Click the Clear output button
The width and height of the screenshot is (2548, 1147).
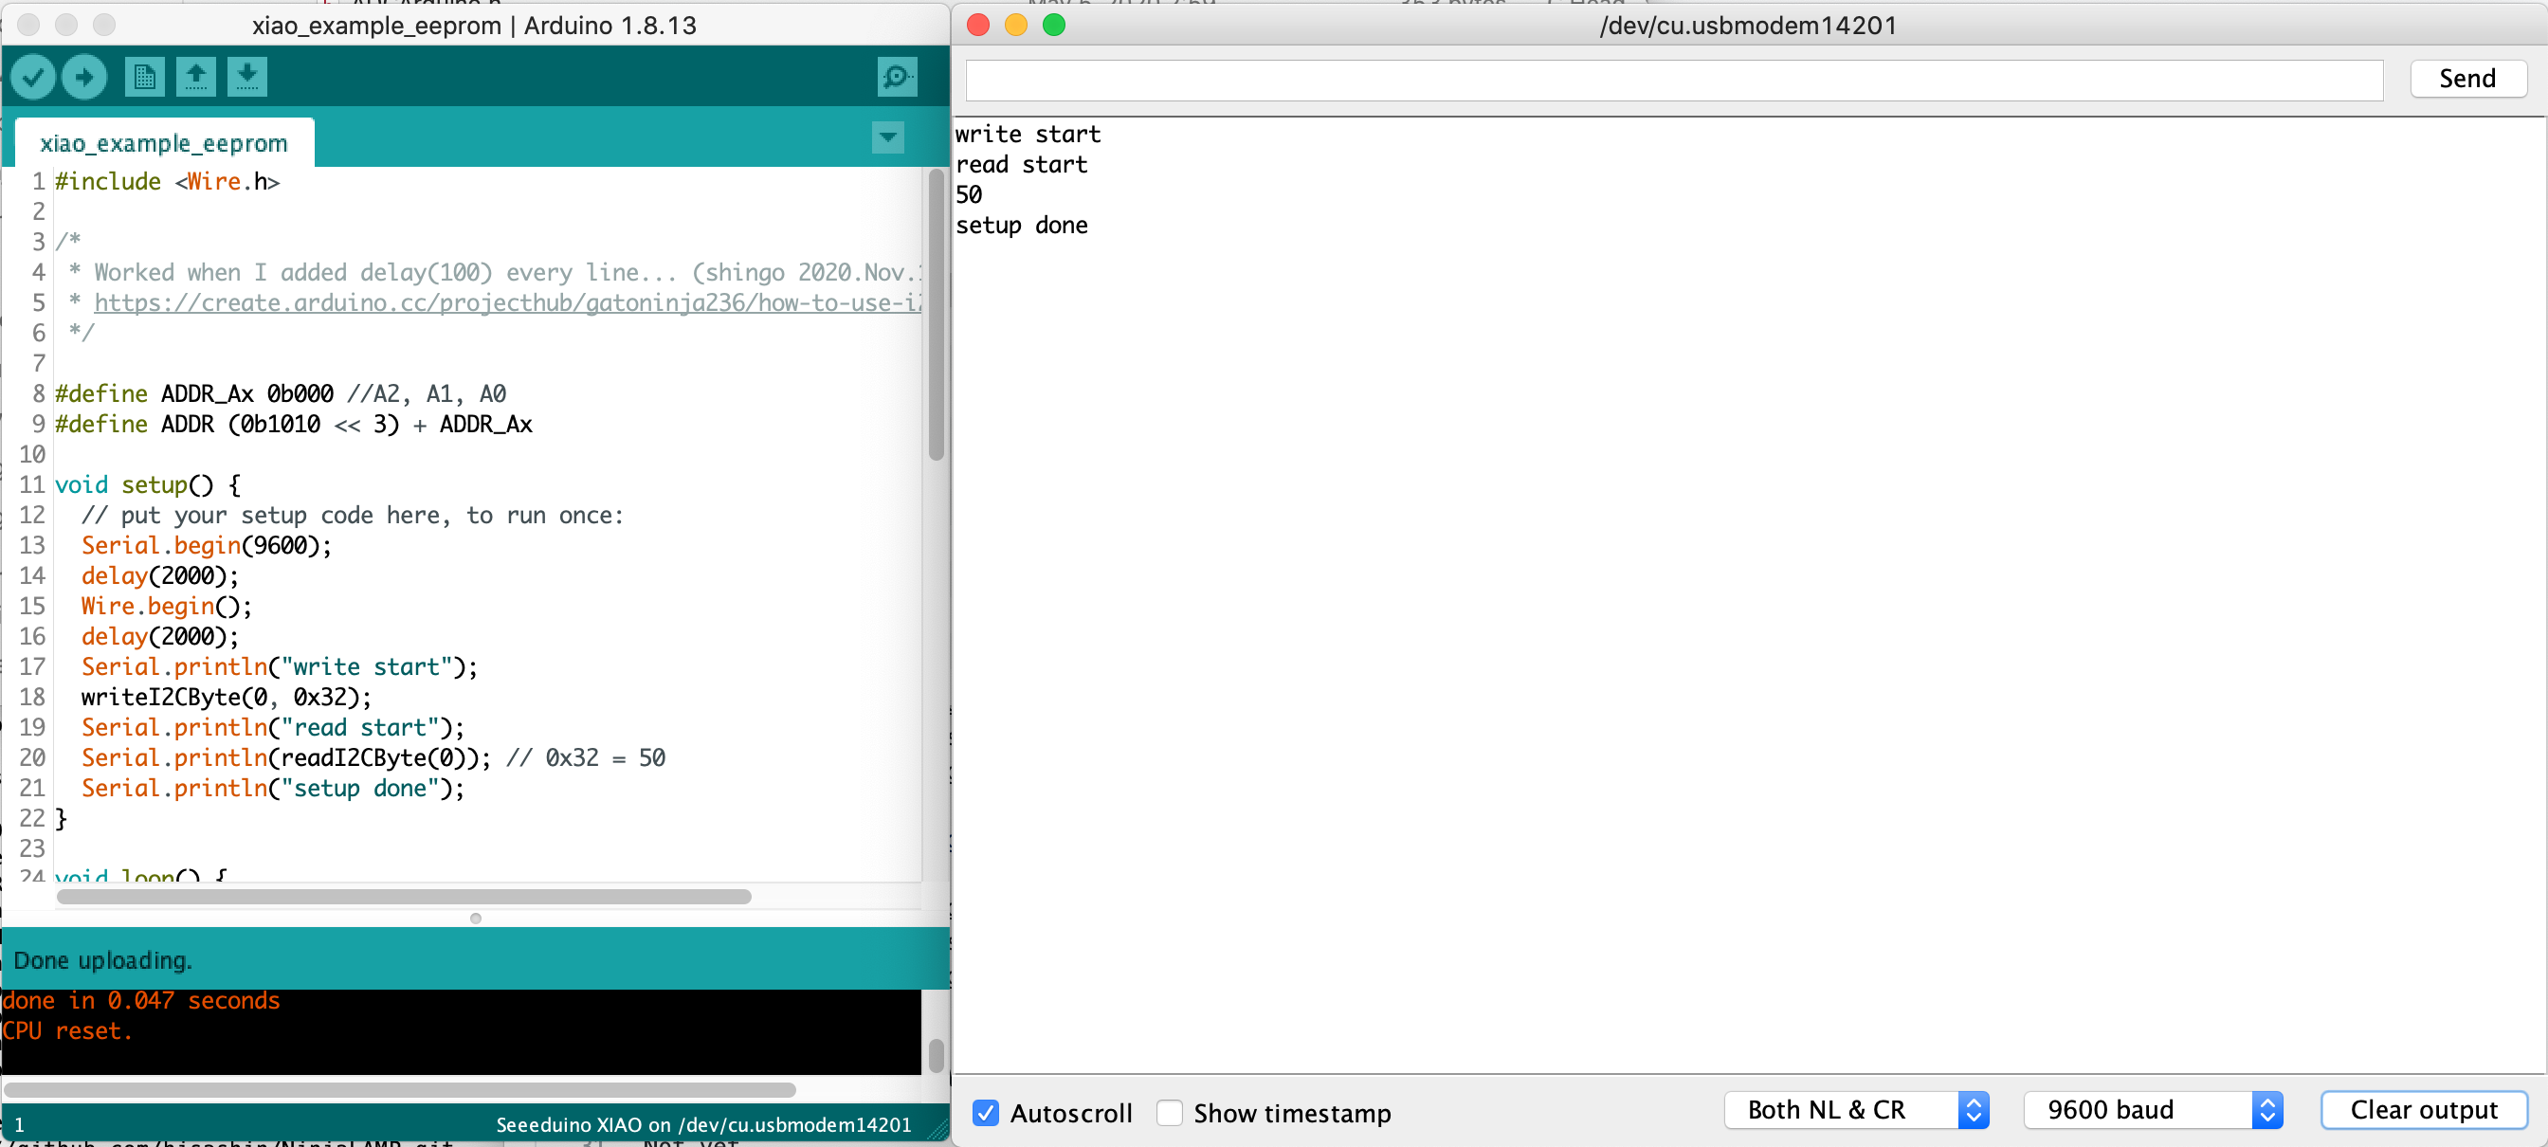[2422, 1109]
